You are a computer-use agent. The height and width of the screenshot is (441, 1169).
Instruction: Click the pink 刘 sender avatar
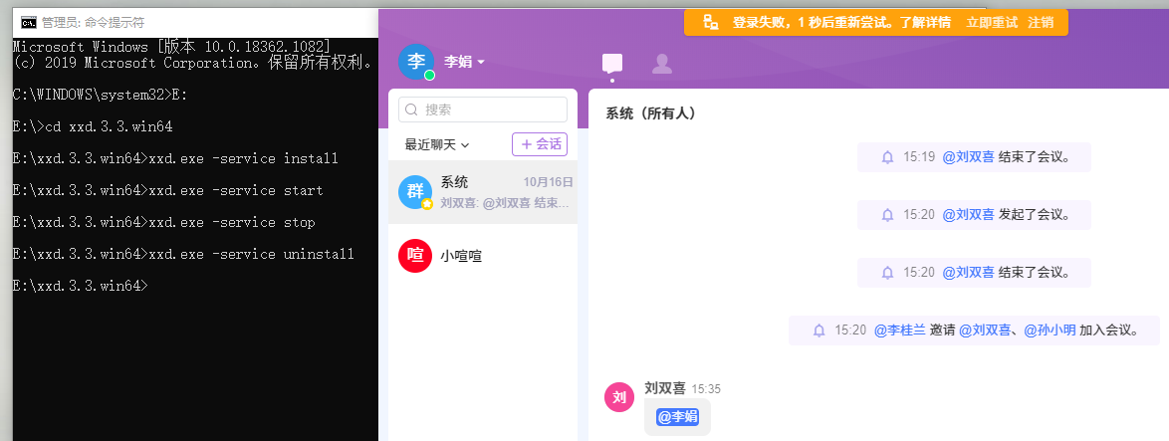click(x=619, y=396)
